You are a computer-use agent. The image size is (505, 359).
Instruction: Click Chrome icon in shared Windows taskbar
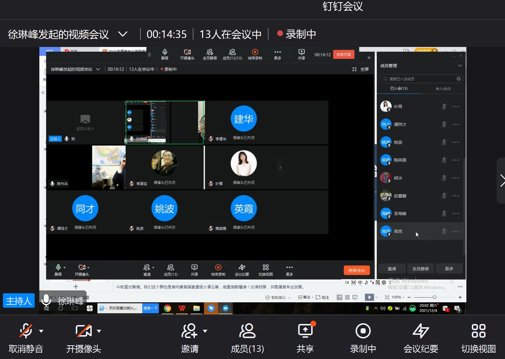click(167, 308)
